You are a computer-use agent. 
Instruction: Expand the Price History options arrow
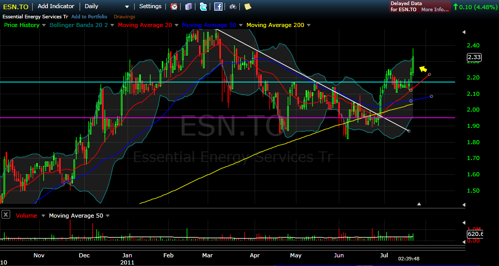click(44, 25)
